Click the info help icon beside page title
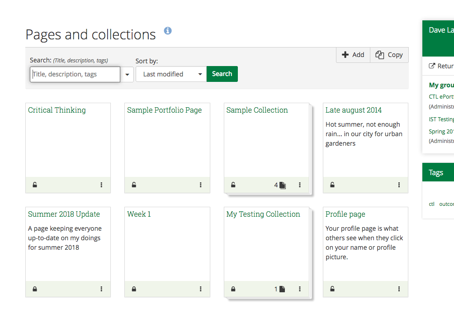 point(168,31)
